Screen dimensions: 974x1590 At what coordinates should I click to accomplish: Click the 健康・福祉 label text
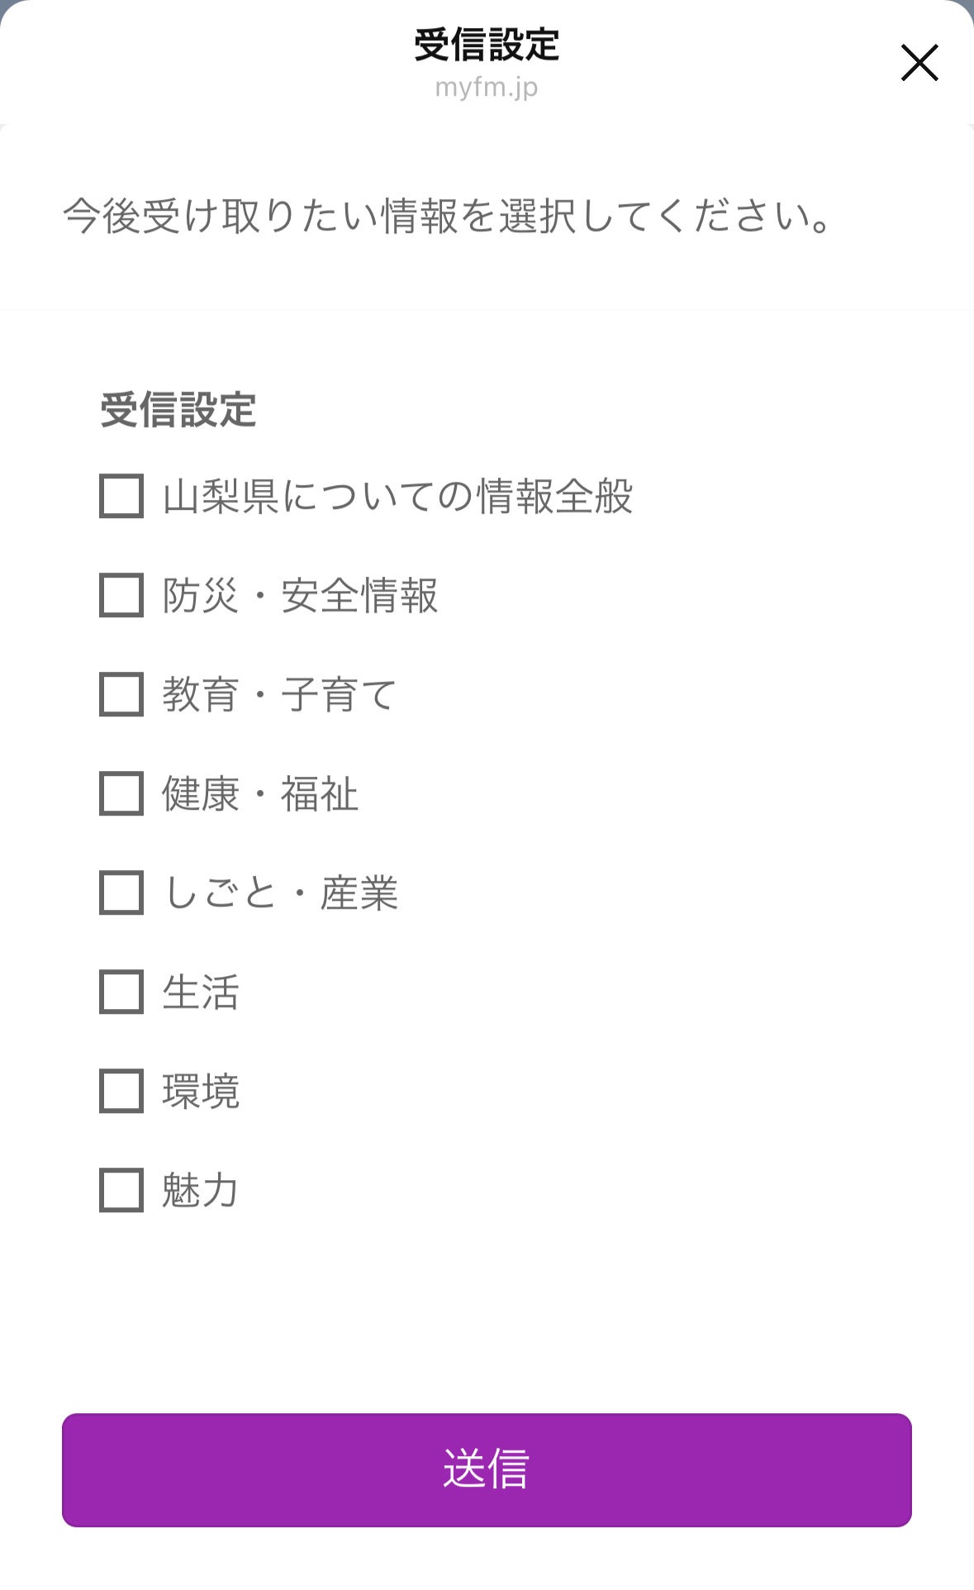[x=259, y=794]
